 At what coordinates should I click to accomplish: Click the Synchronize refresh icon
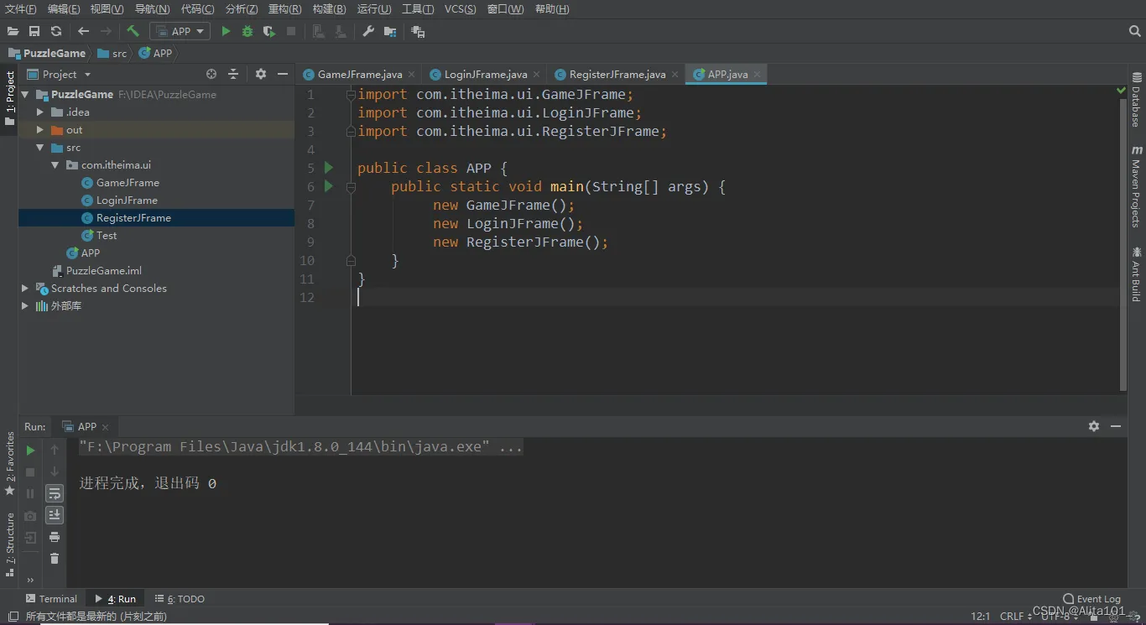pyautogui.click(x=56, y=31)
